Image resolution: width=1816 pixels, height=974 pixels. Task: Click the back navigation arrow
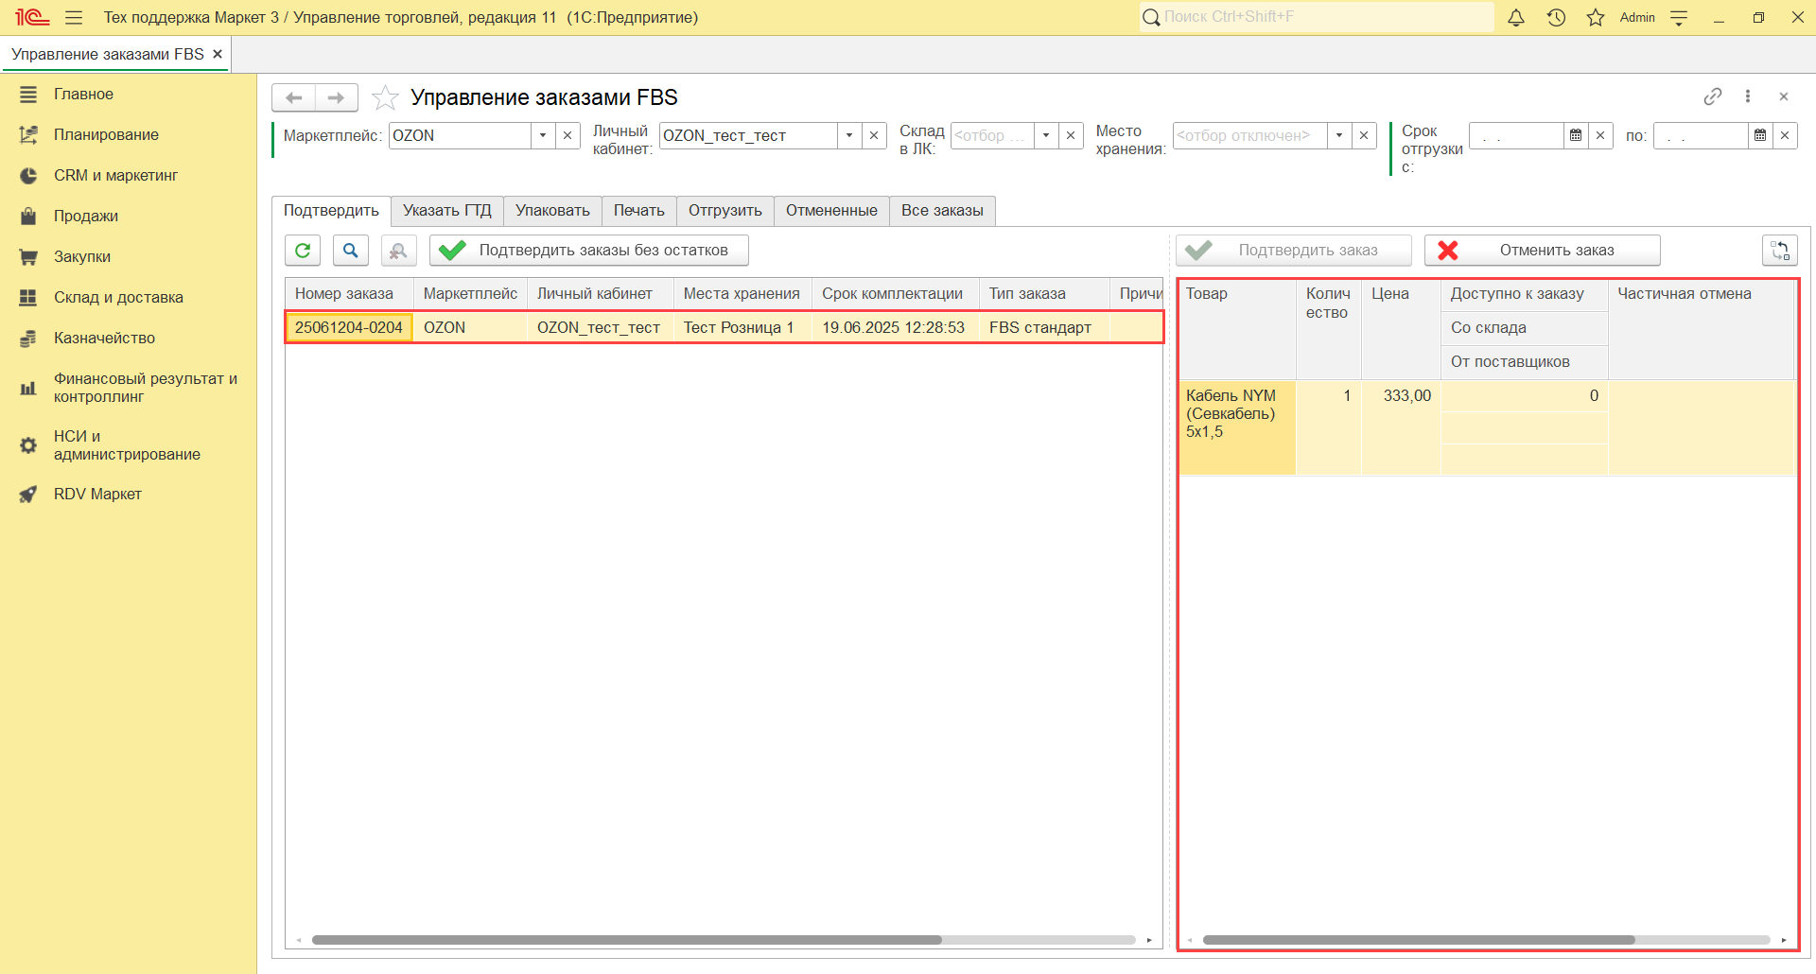[293, 97]
